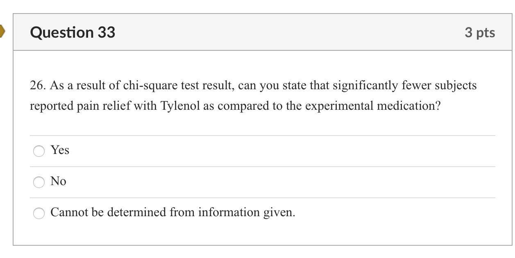Click the 'Cannot be determined' answer text
The image size is (515, 258).
pos(171,212)
